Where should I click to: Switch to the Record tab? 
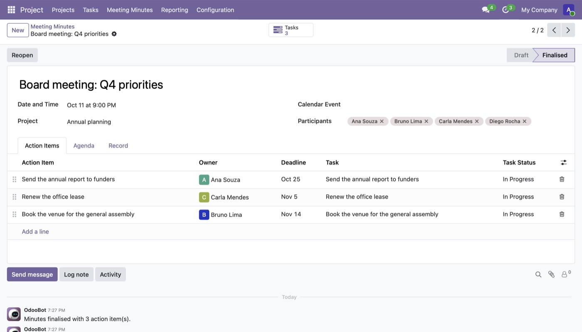[118, 146]
